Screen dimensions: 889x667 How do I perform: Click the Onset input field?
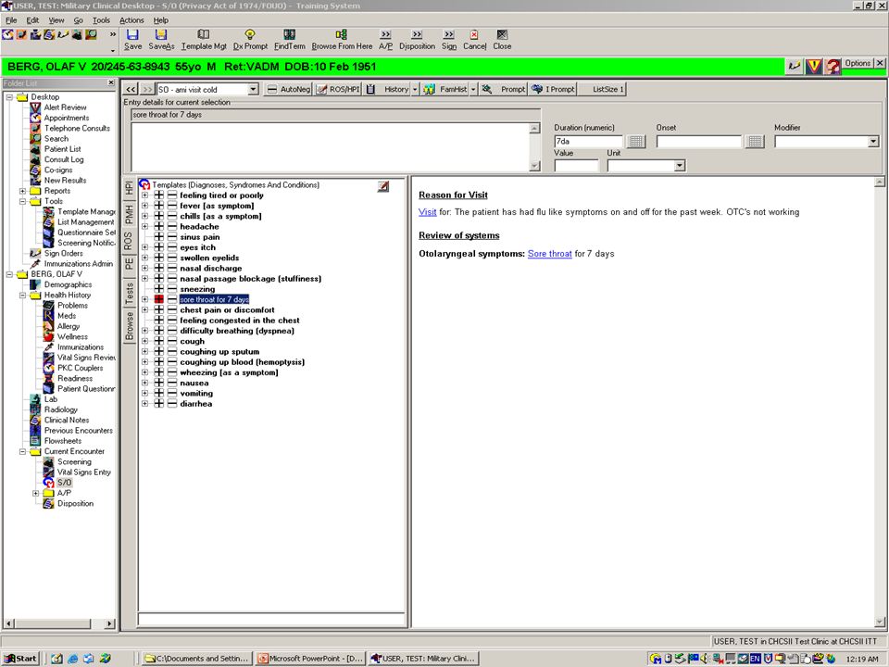point(698,141)
